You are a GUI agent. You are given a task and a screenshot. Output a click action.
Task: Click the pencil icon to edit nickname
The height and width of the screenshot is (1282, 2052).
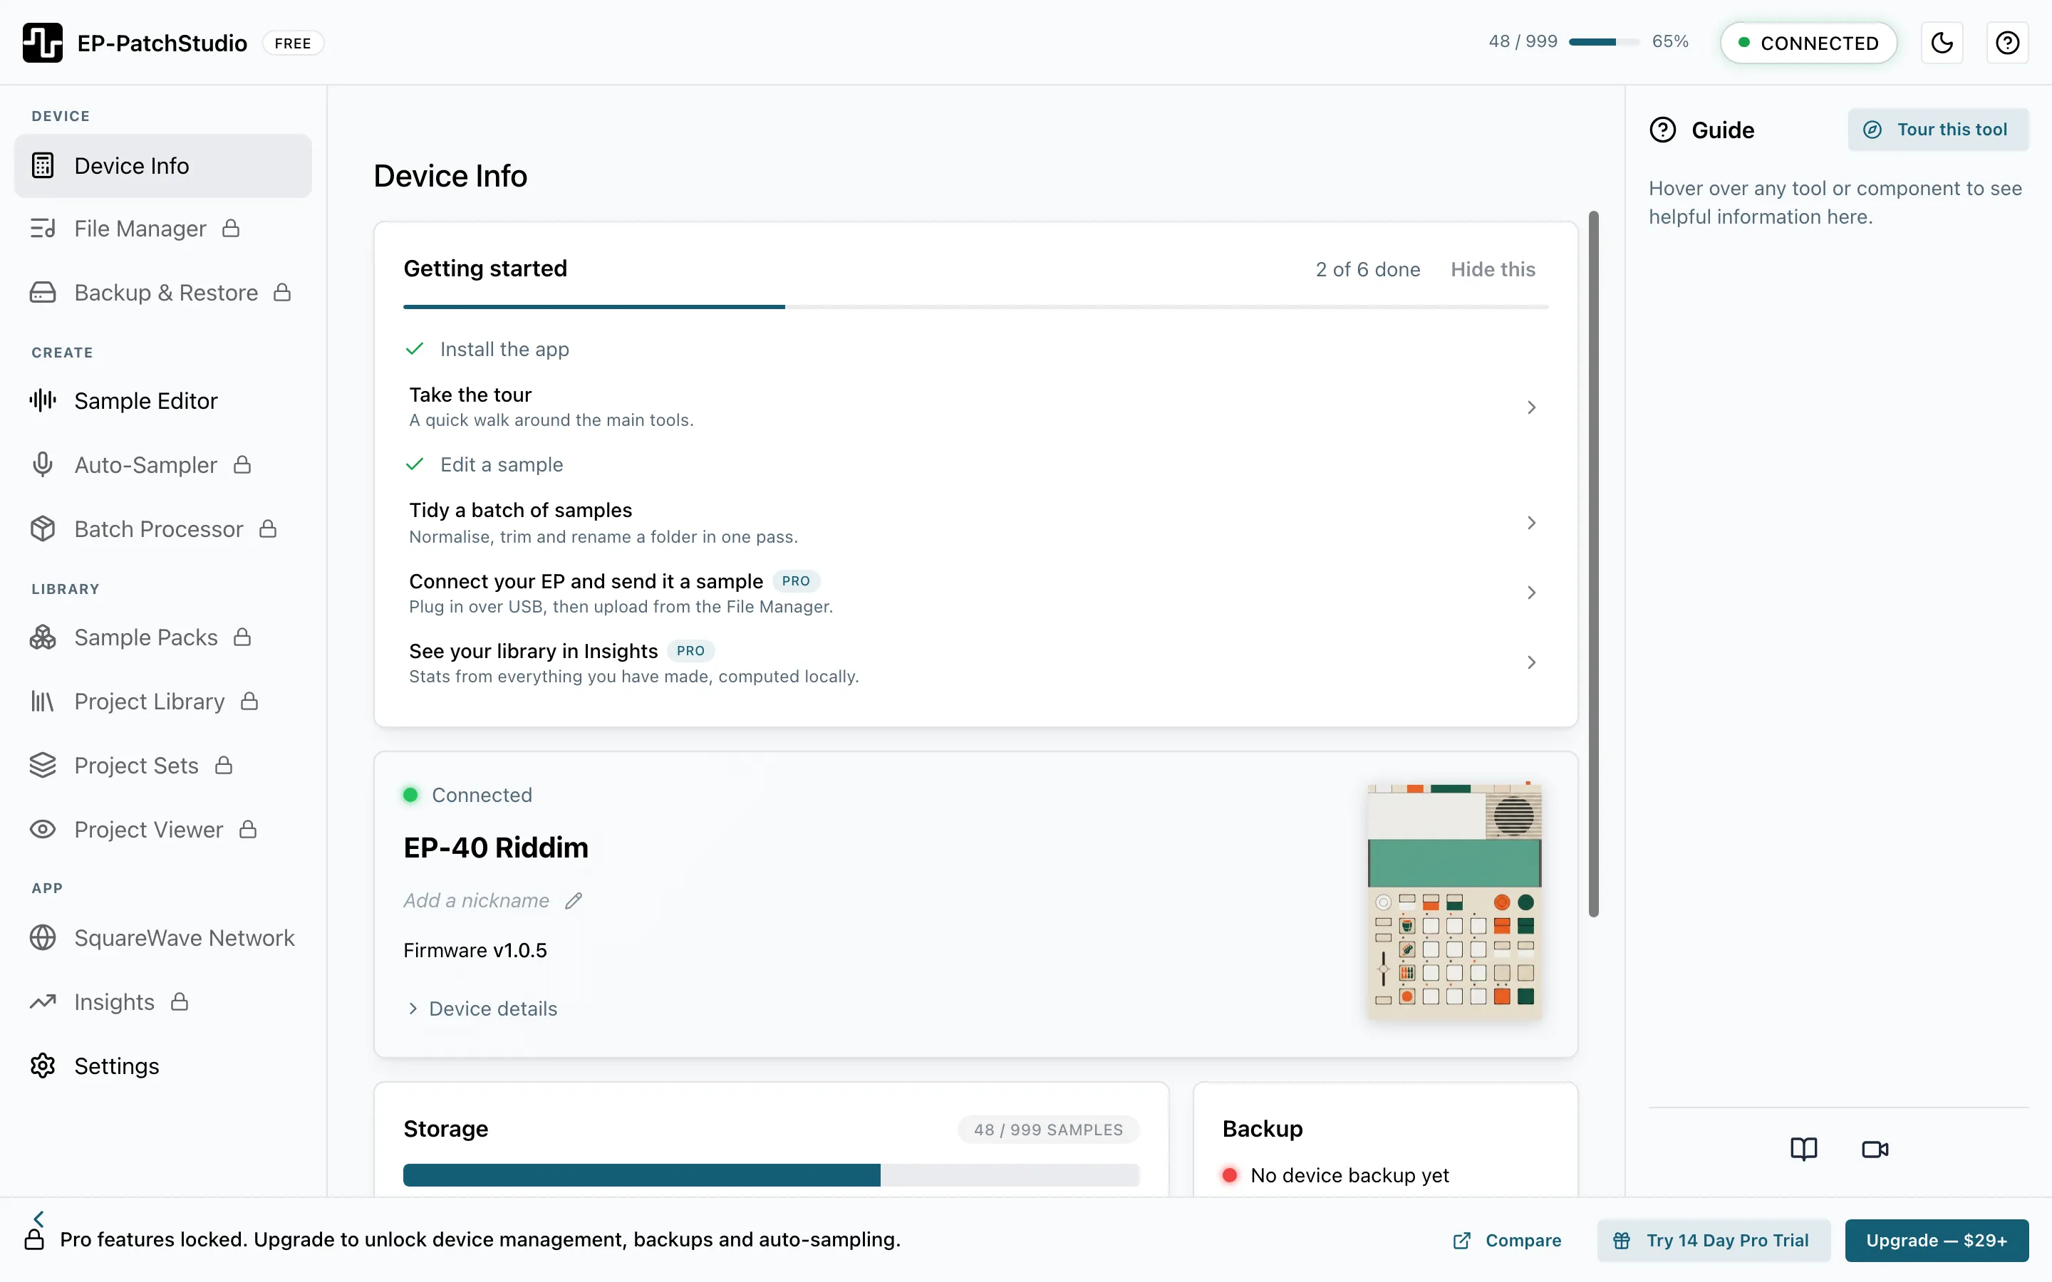click(x=574, y=900)
